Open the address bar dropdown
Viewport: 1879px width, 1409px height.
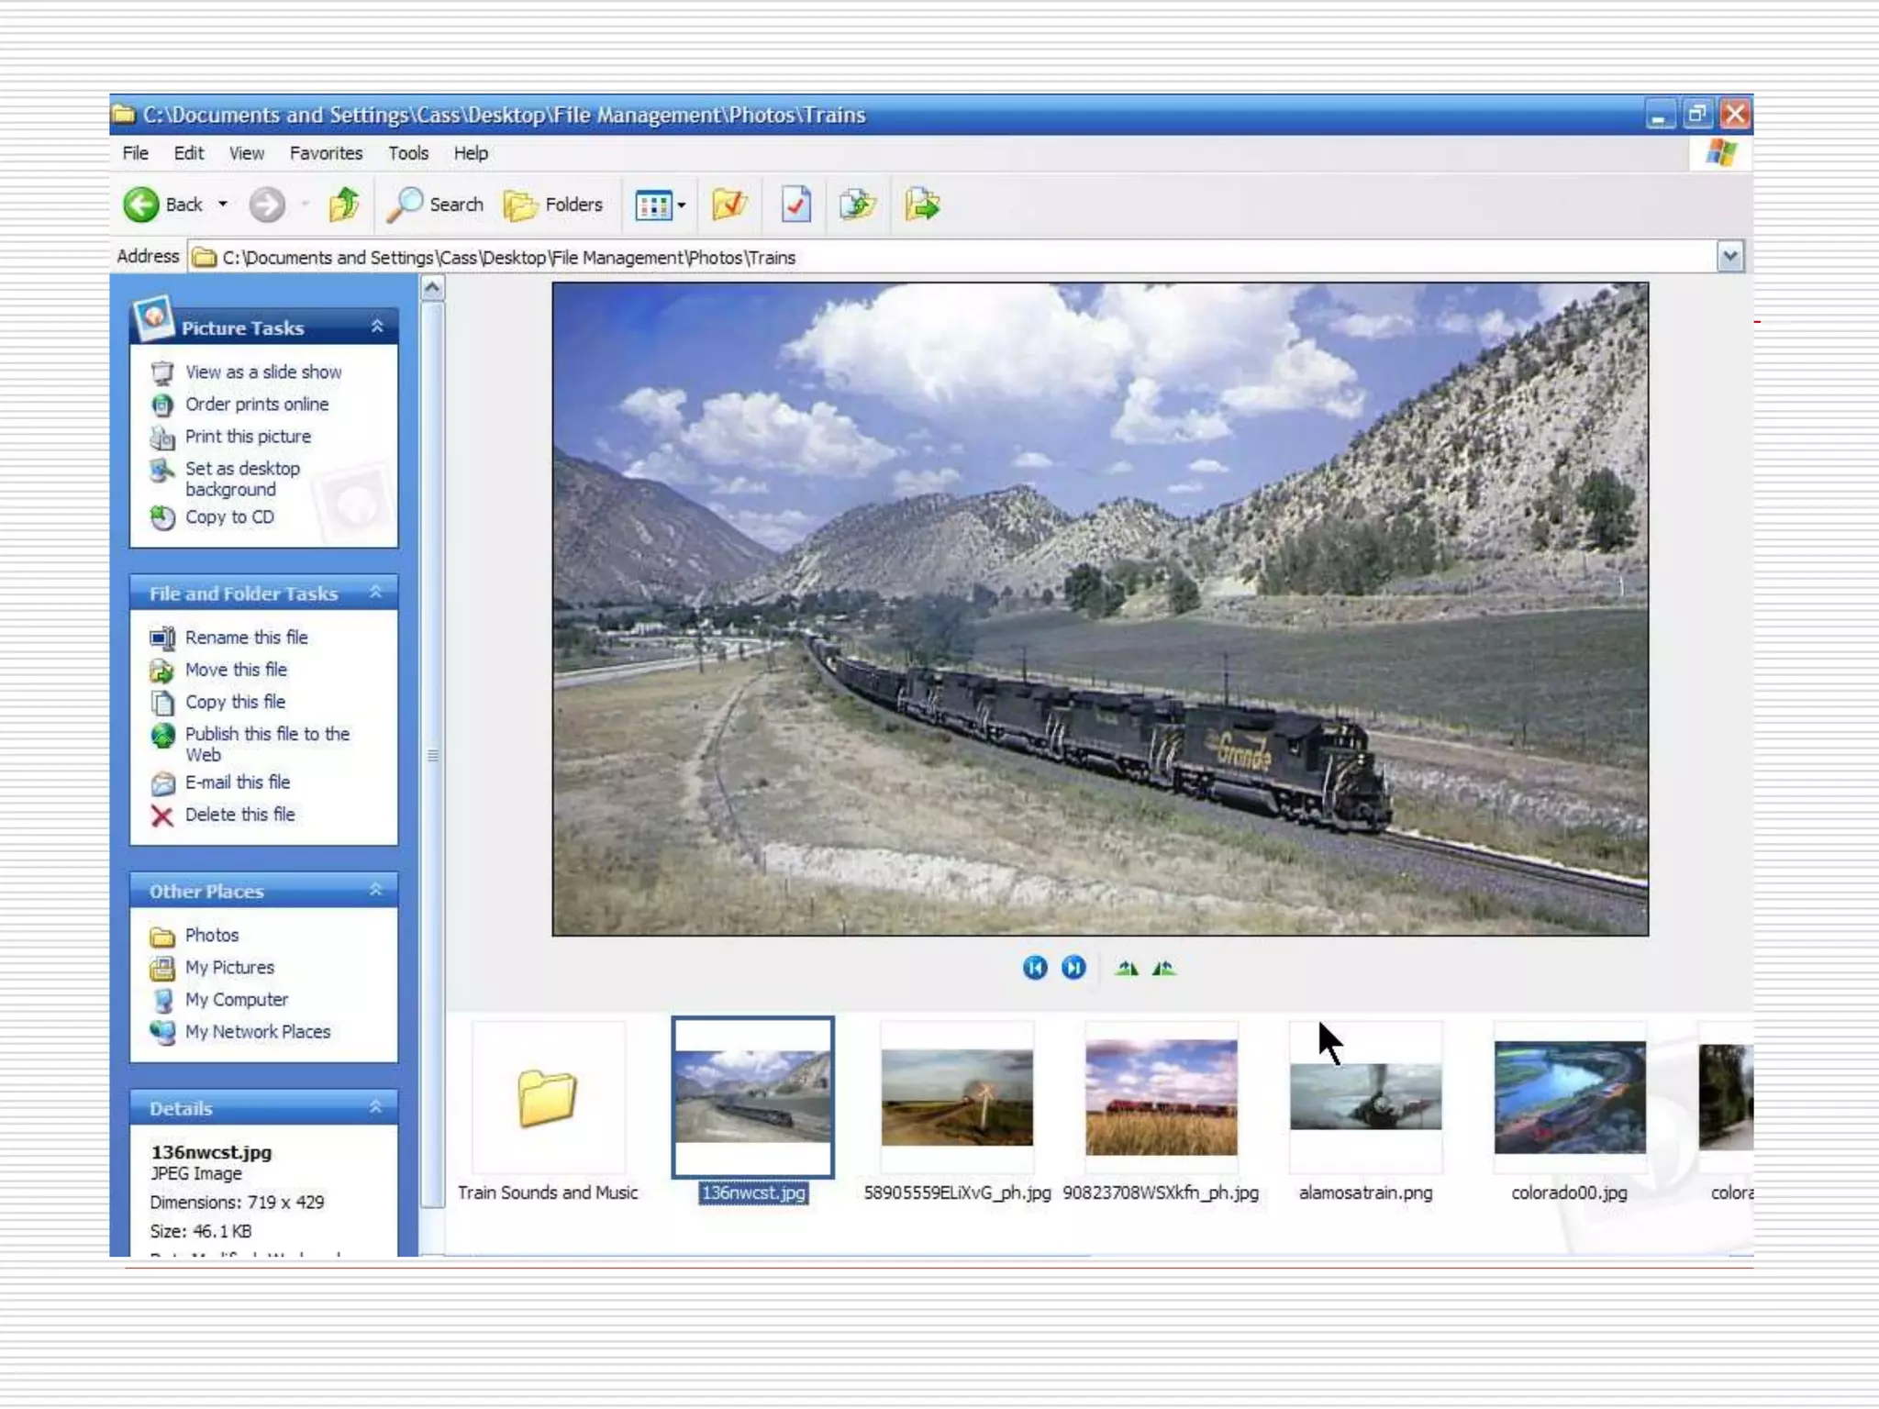pos(1729,257)
